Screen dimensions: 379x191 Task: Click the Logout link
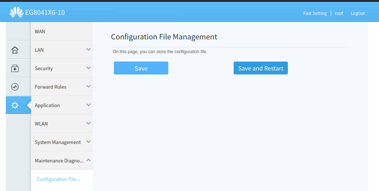pos(358,13)
